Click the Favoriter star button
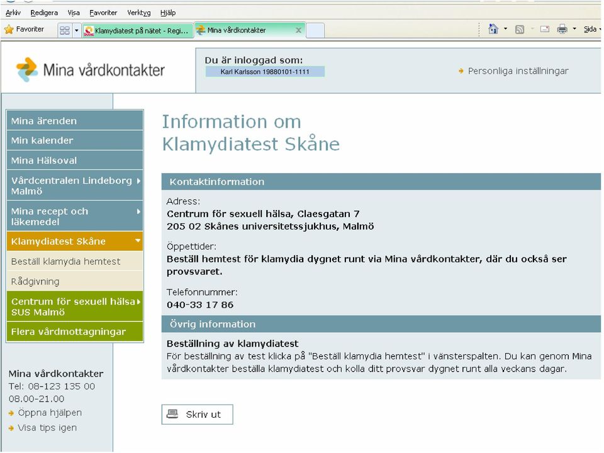 (x=24, y=30)
